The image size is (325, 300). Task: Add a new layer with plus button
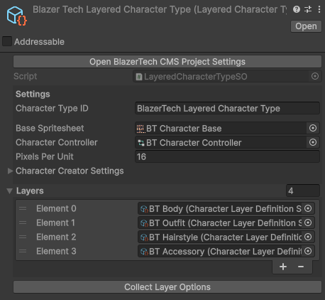coord(283,267)
